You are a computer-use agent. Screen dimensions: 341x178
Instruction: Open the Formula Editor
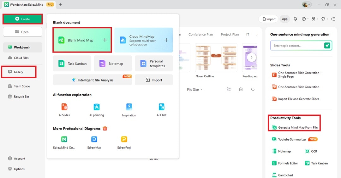tap(285, 163)
